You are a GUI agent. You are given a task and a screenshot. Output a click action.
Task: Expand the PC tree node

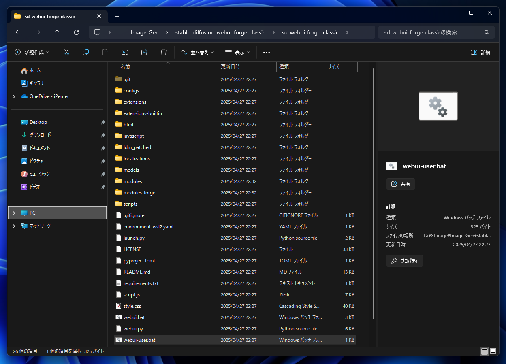point(14,213)
